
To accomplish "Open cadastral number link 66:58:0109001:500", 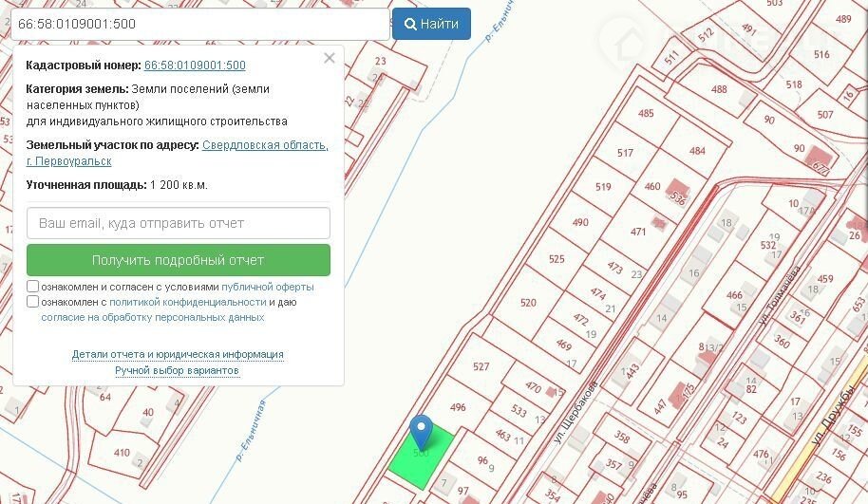I will [195, 65].
